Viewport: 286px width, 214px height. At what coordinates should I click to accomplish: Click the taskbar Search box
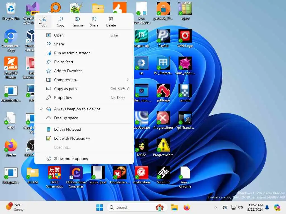(137, 207)
